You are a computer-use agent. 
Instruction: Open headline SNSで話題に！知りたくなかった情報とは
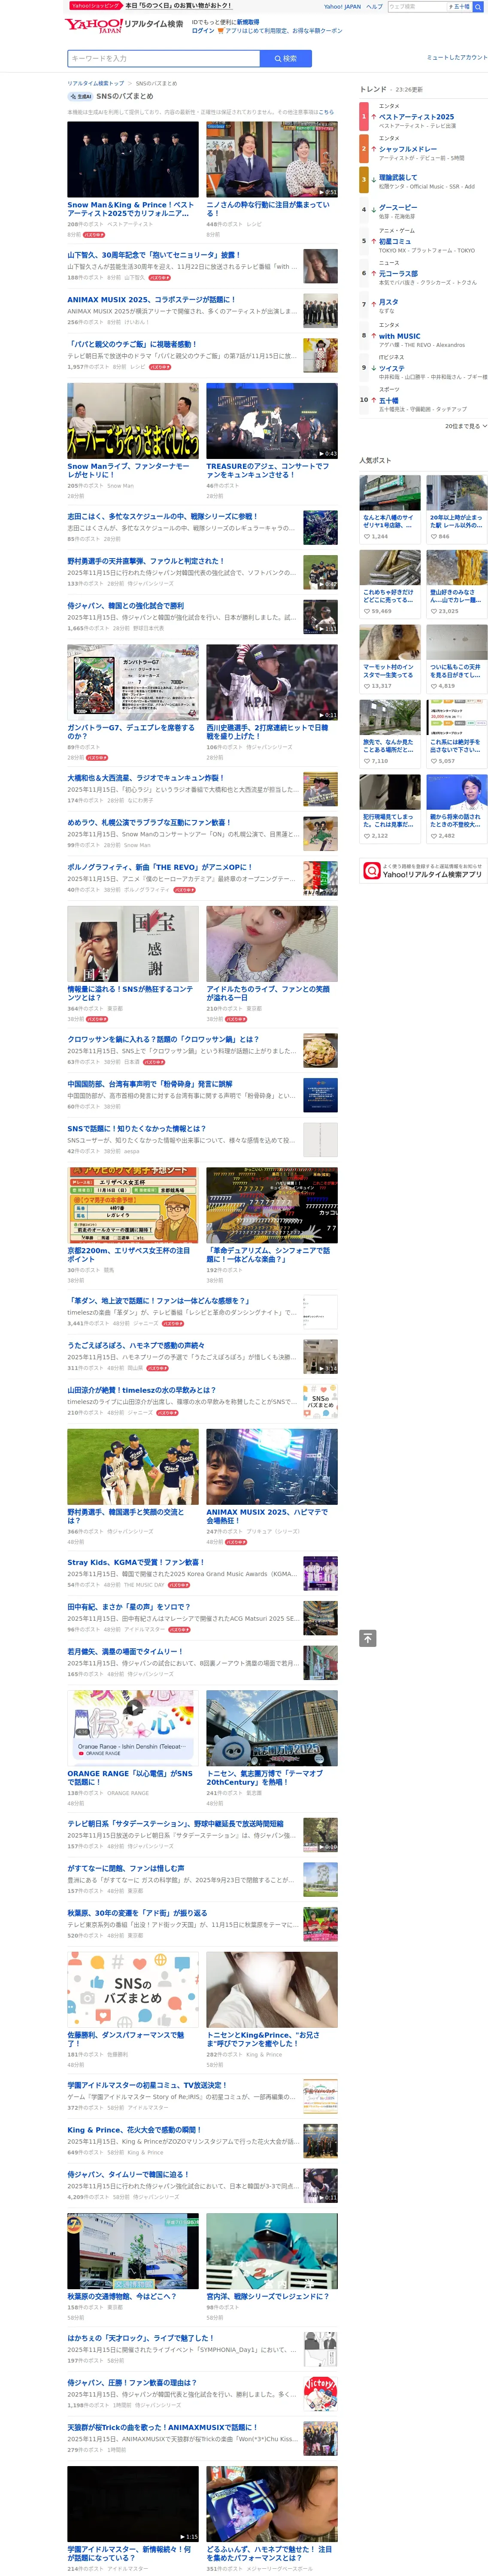point(136,1129)
